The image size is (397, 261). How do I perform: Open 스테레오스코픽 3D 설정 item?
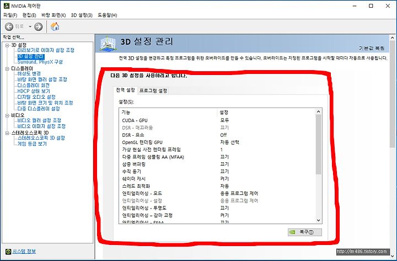point(41,138)
